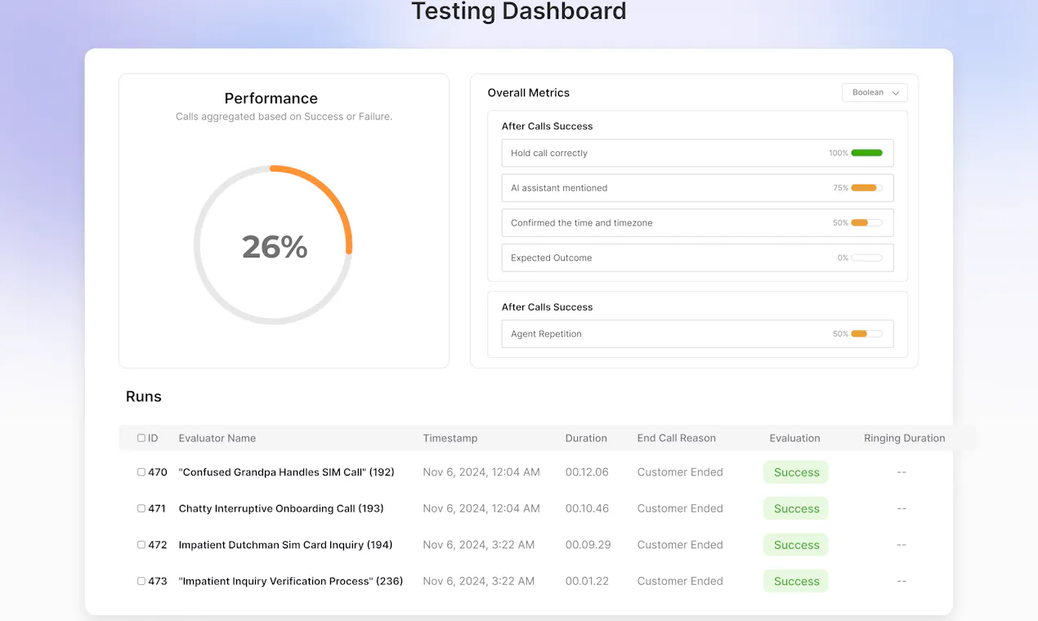Click the duration 00.10.46 cell

pyautogui.click(x=588, y=508)
